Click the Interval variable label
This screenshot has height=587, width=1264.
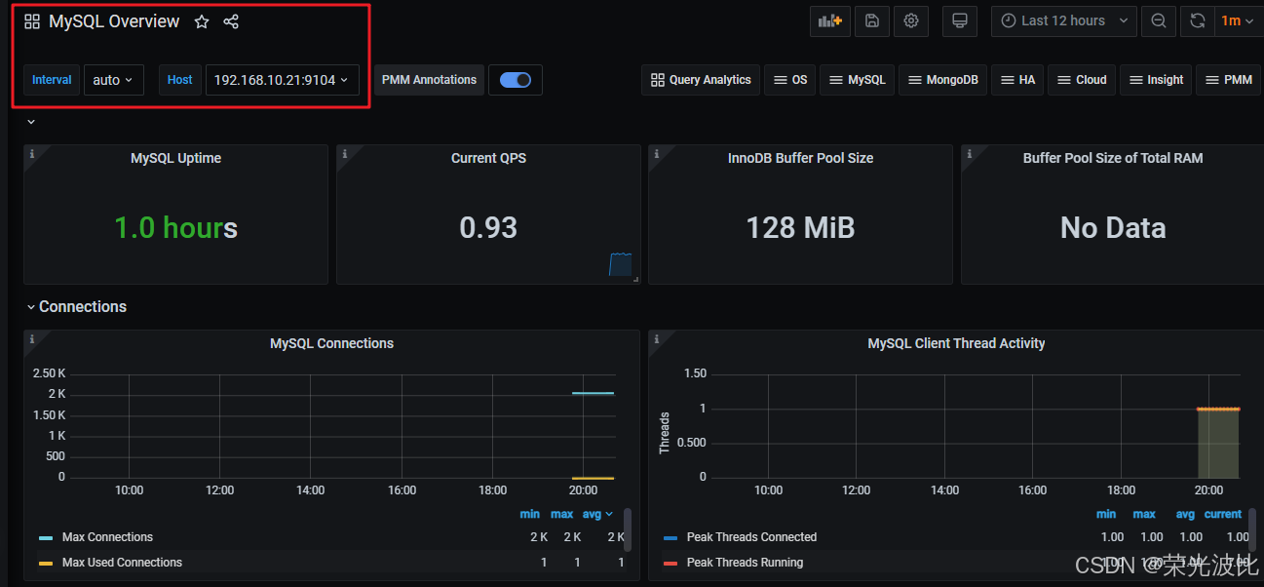[x=52, y=80]
